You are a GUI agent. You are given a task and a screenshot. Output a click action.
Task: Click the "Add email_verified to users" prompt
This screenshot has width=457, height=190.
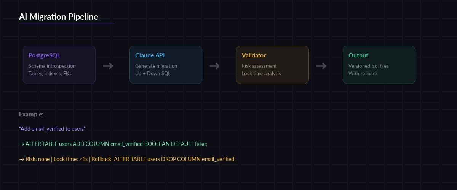52,129
